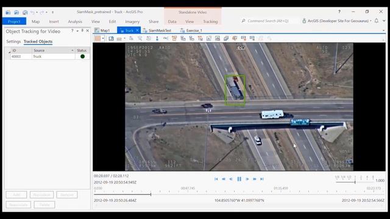390x219 pixels.
Task: Open the Redo history dropdown arrow
Action: tap(46, 12)
